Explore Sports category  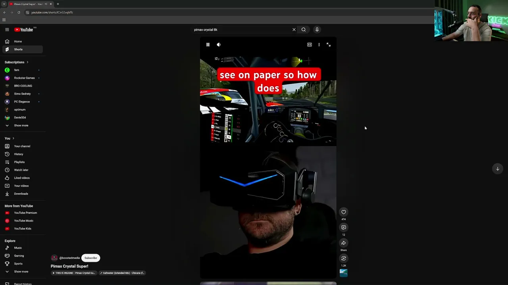[22, 264]
